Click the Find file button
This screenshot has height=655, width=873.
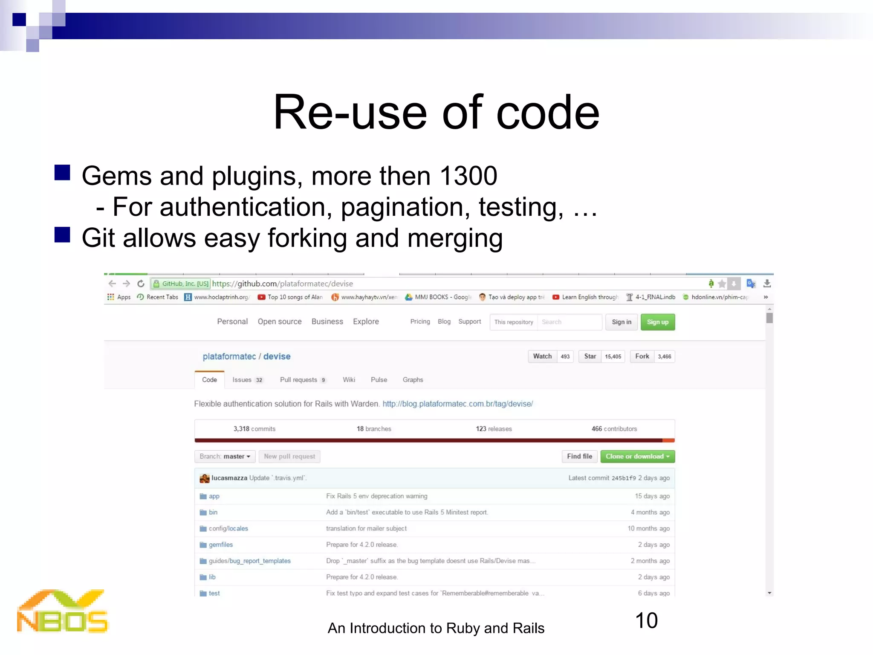click(x=579, y=456)
